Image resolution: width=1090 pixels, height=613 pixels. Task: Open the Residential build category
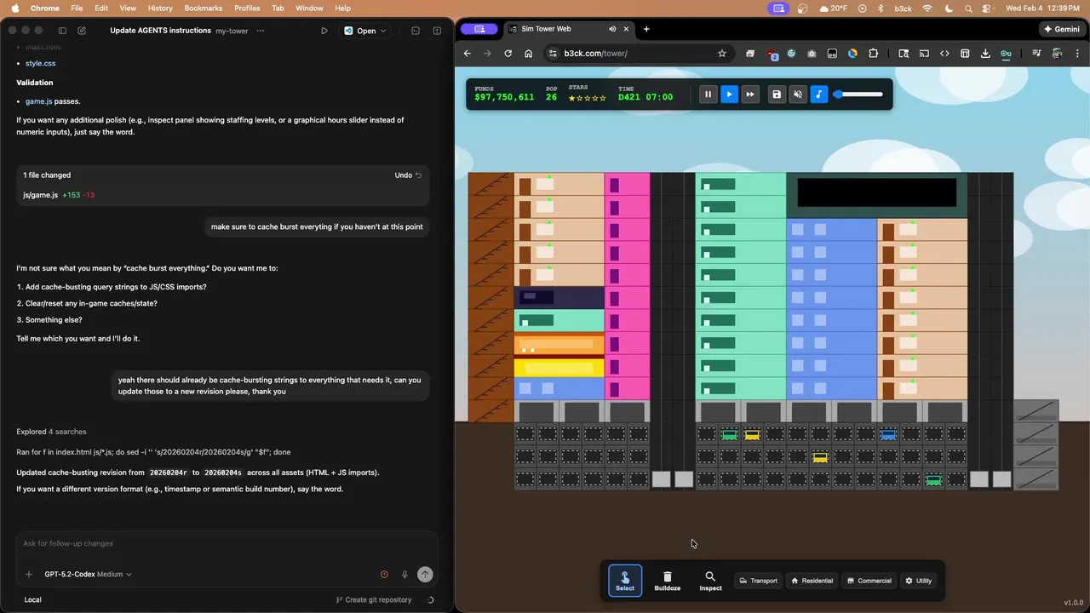pyautogui.click(x=812, y=581)
